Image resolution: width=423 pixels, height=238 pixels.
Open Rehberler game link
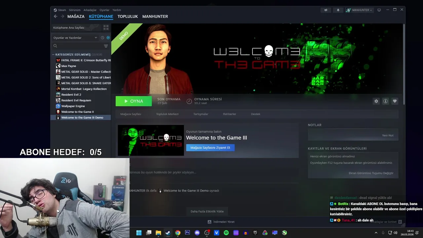[229, 114]
